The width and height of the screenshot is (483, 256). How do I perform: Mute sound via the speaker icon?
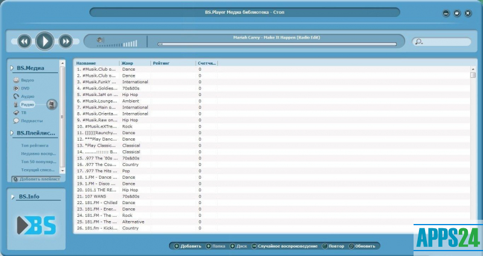coord(102,41)
